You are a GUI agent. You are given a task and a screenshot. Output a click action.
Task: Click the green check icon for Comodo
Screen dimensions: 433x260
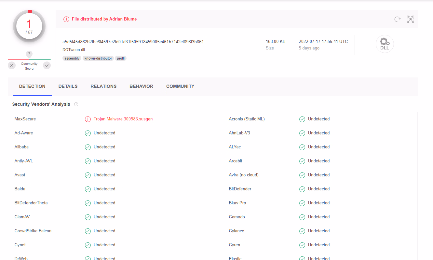click(302, 217)
